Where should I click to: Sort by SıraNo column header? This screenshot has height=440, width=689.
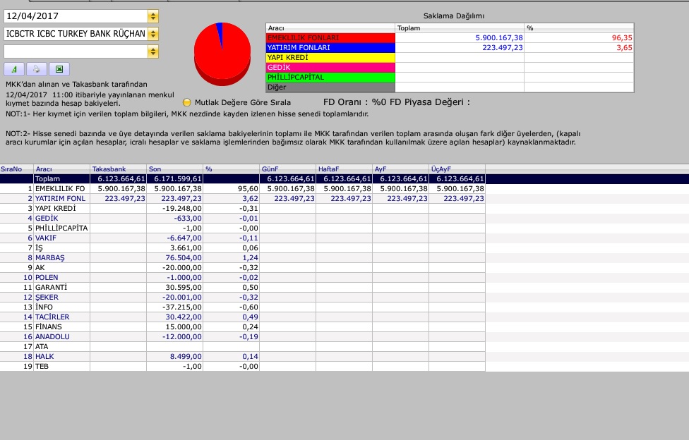click(x=17, y=169)
